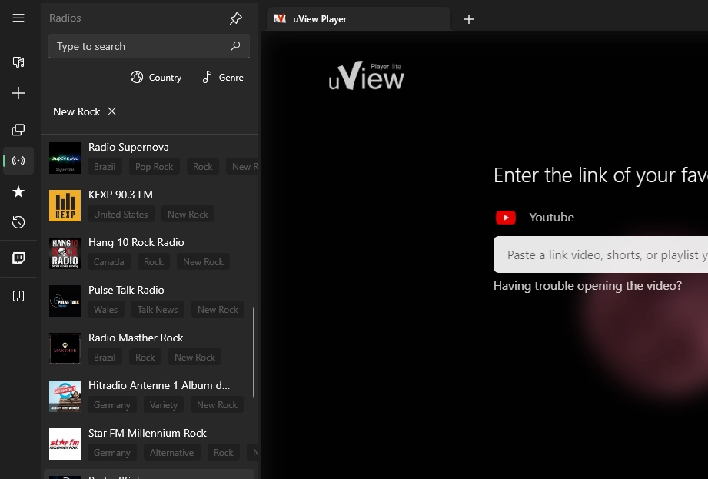708x479 pixels.
Task: Click the search magnifier icon
Action: tap(235, 46)
